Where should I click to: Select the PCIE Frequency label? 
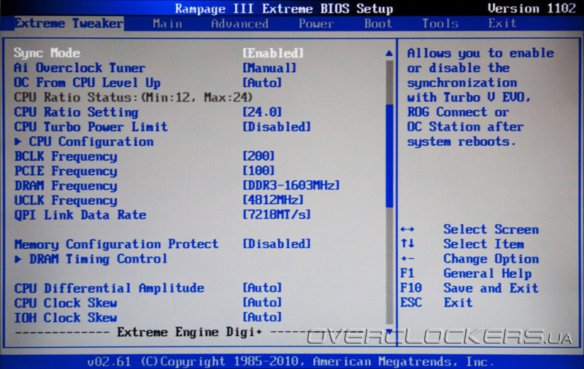[x=66, y=171]
